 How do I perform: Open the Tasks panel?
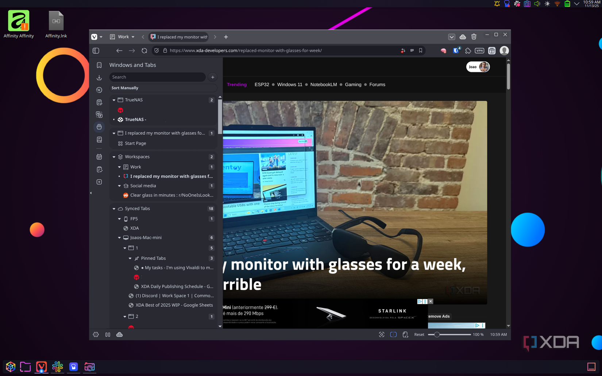coord(99,169)
